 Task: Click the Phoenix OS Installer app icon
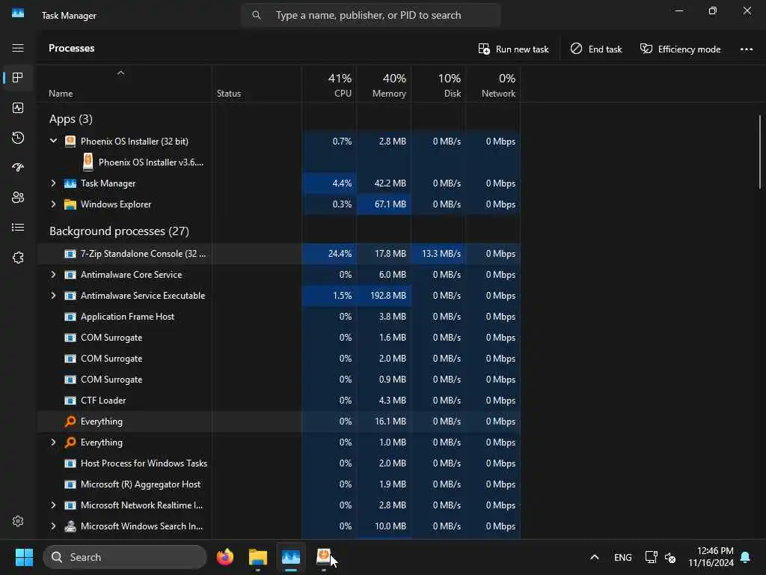click(x=70, y=142)
